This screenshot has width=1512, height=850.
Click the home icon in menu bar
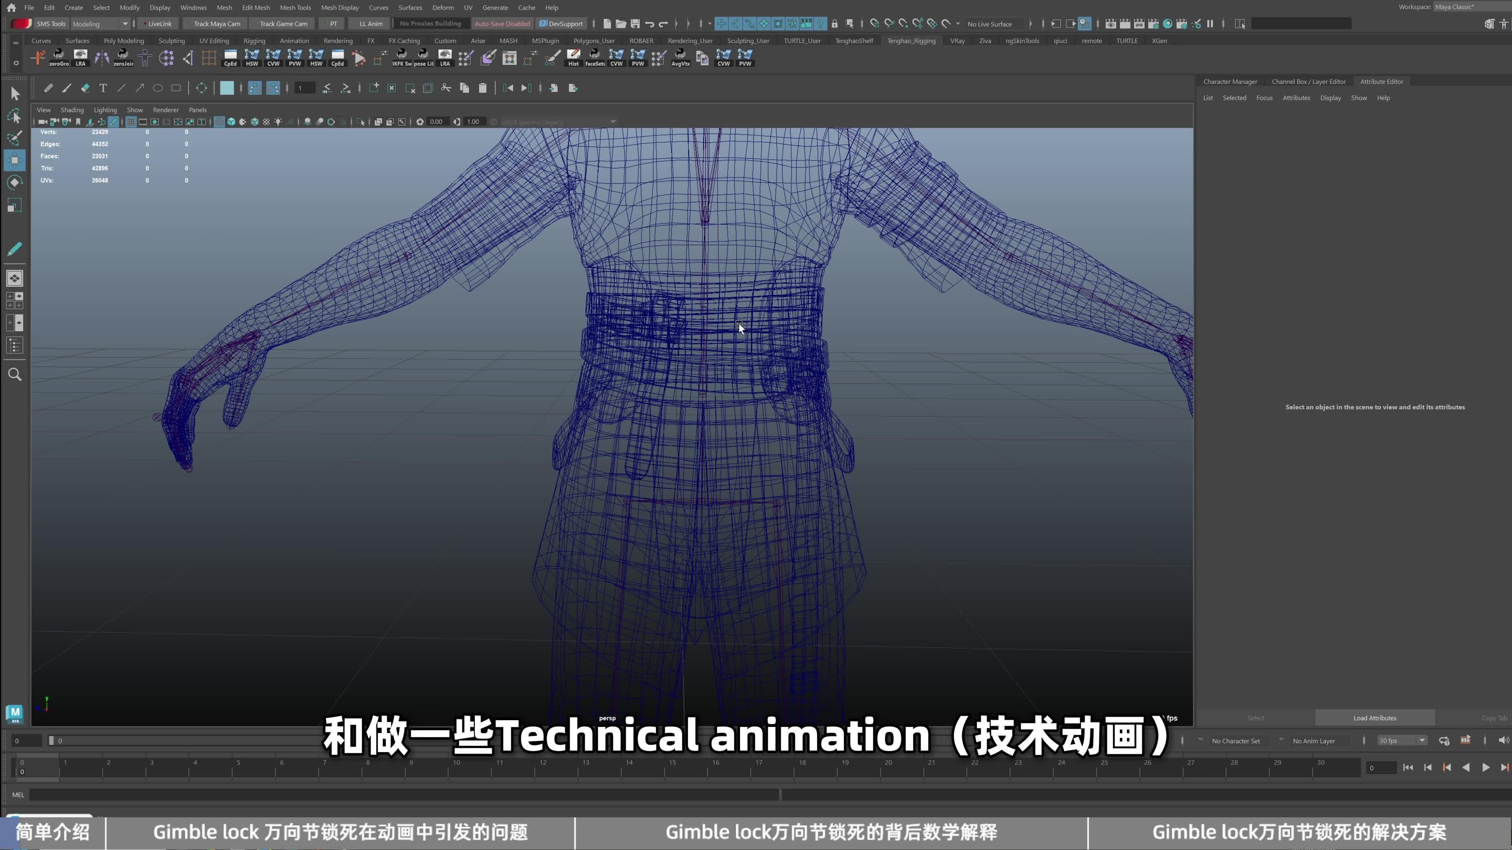click(x=11, y=7)
